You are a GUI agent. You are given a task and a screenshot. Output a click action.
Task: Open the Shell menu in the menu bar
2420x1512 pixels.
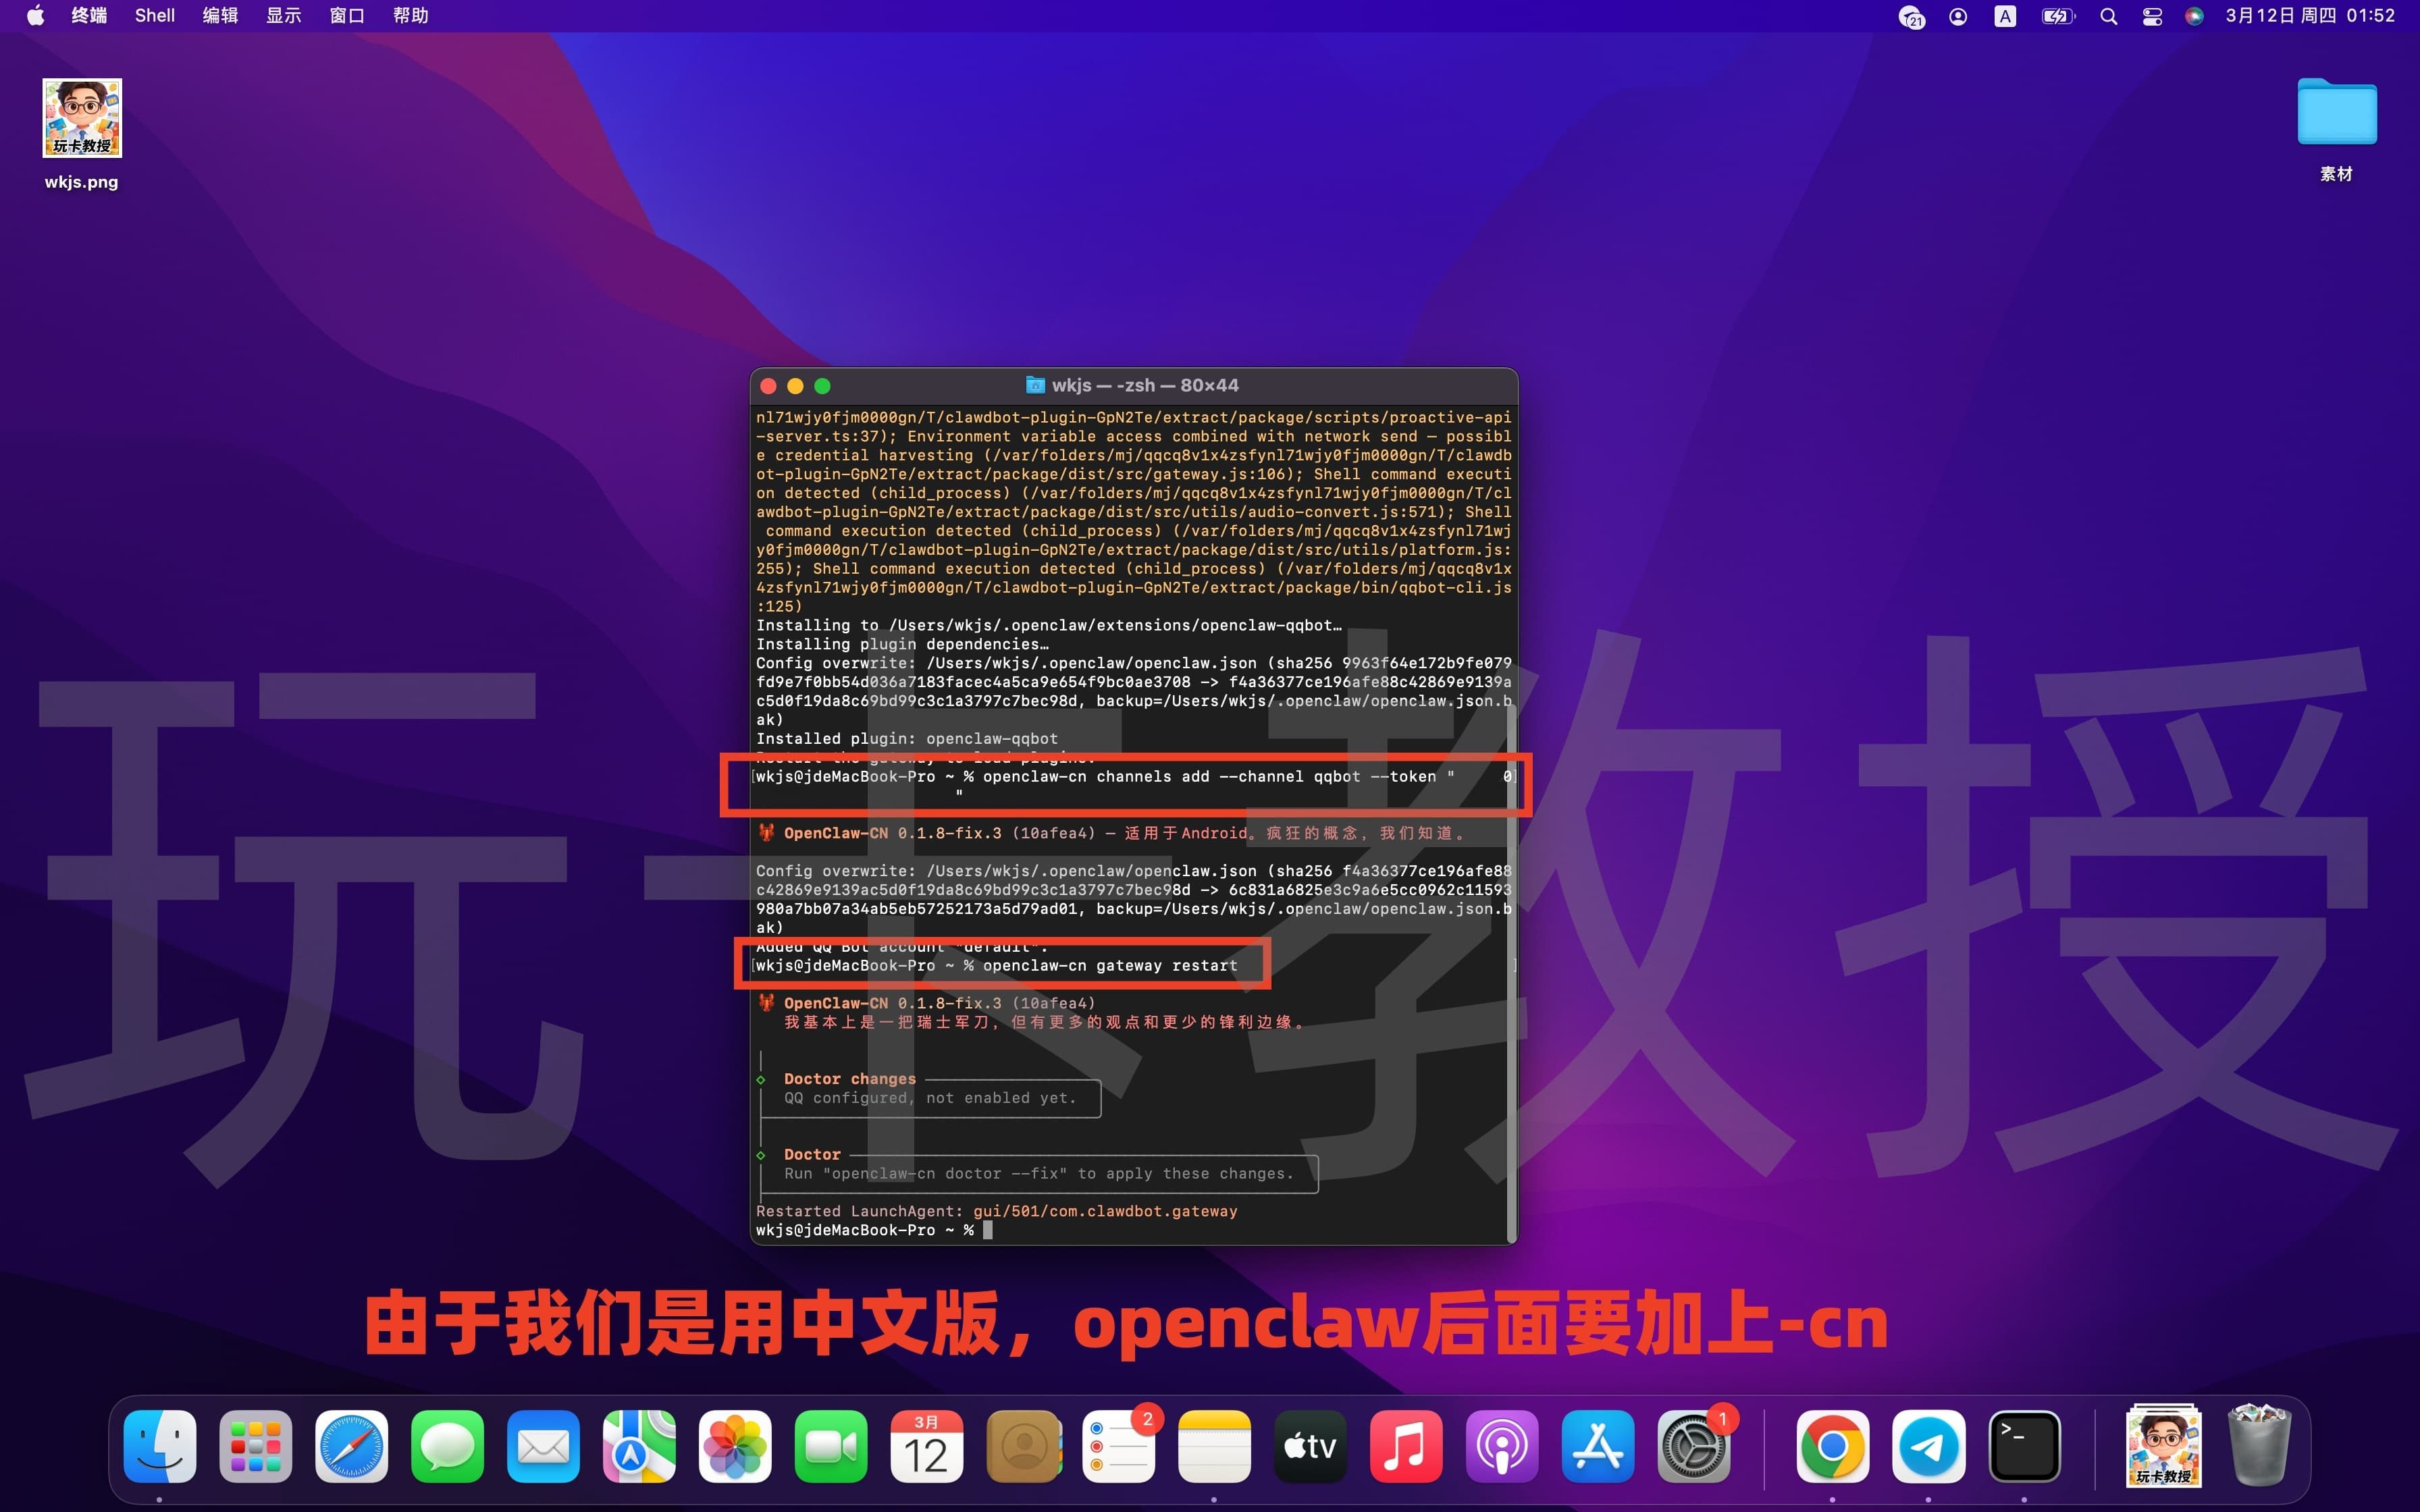[x=154, y=15]
